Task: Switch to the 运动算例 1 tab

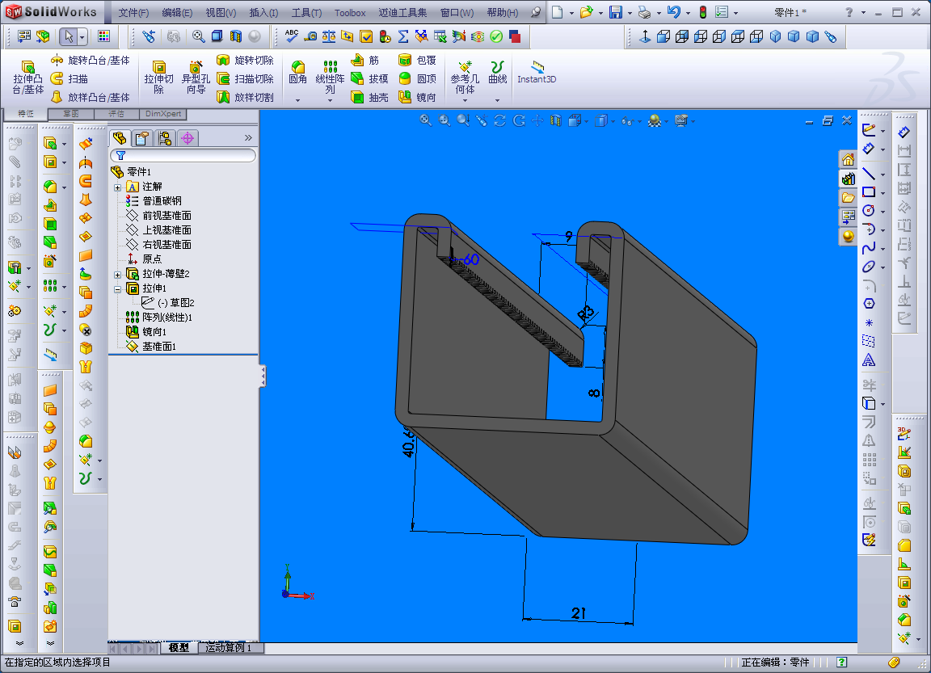Action: (x=229, y=647)
